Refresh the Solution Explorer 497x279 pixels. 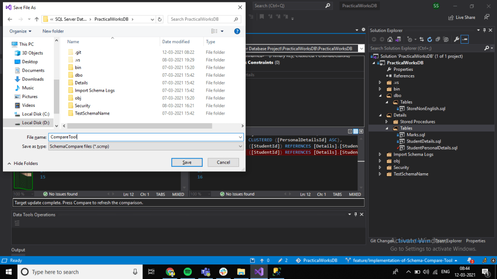click(x=430, y=39)
